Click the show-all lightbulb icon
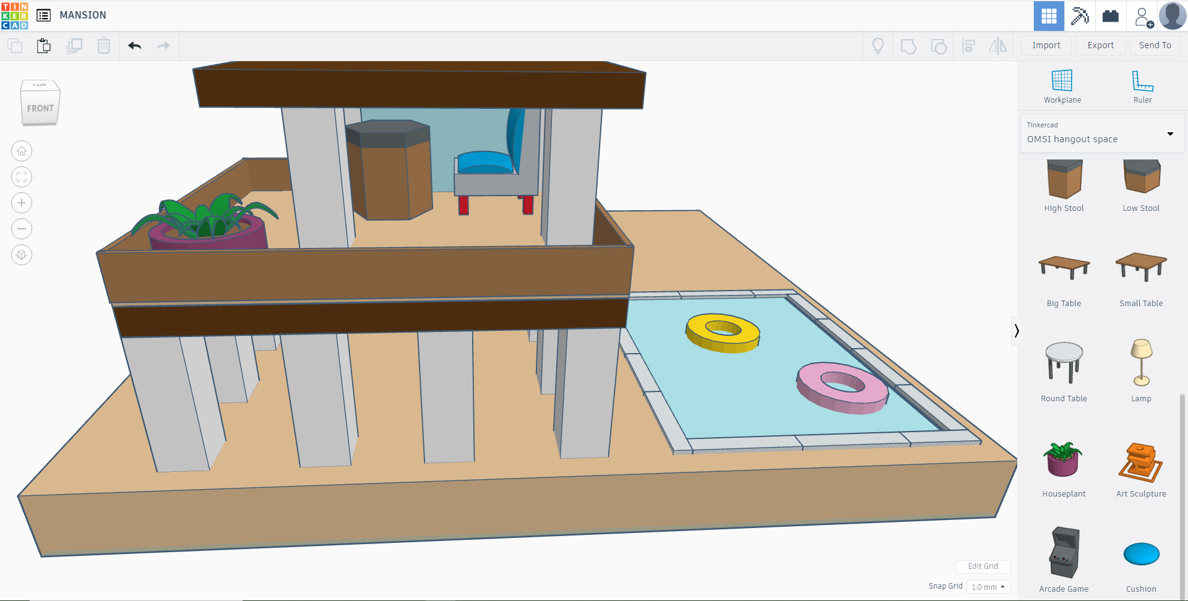 coord(879,46)
